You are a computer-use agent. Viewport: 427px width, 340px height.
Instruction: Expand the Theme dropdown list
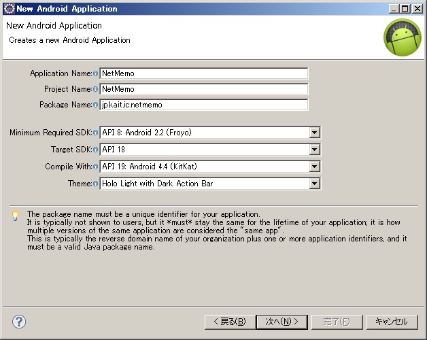point(314,184)
